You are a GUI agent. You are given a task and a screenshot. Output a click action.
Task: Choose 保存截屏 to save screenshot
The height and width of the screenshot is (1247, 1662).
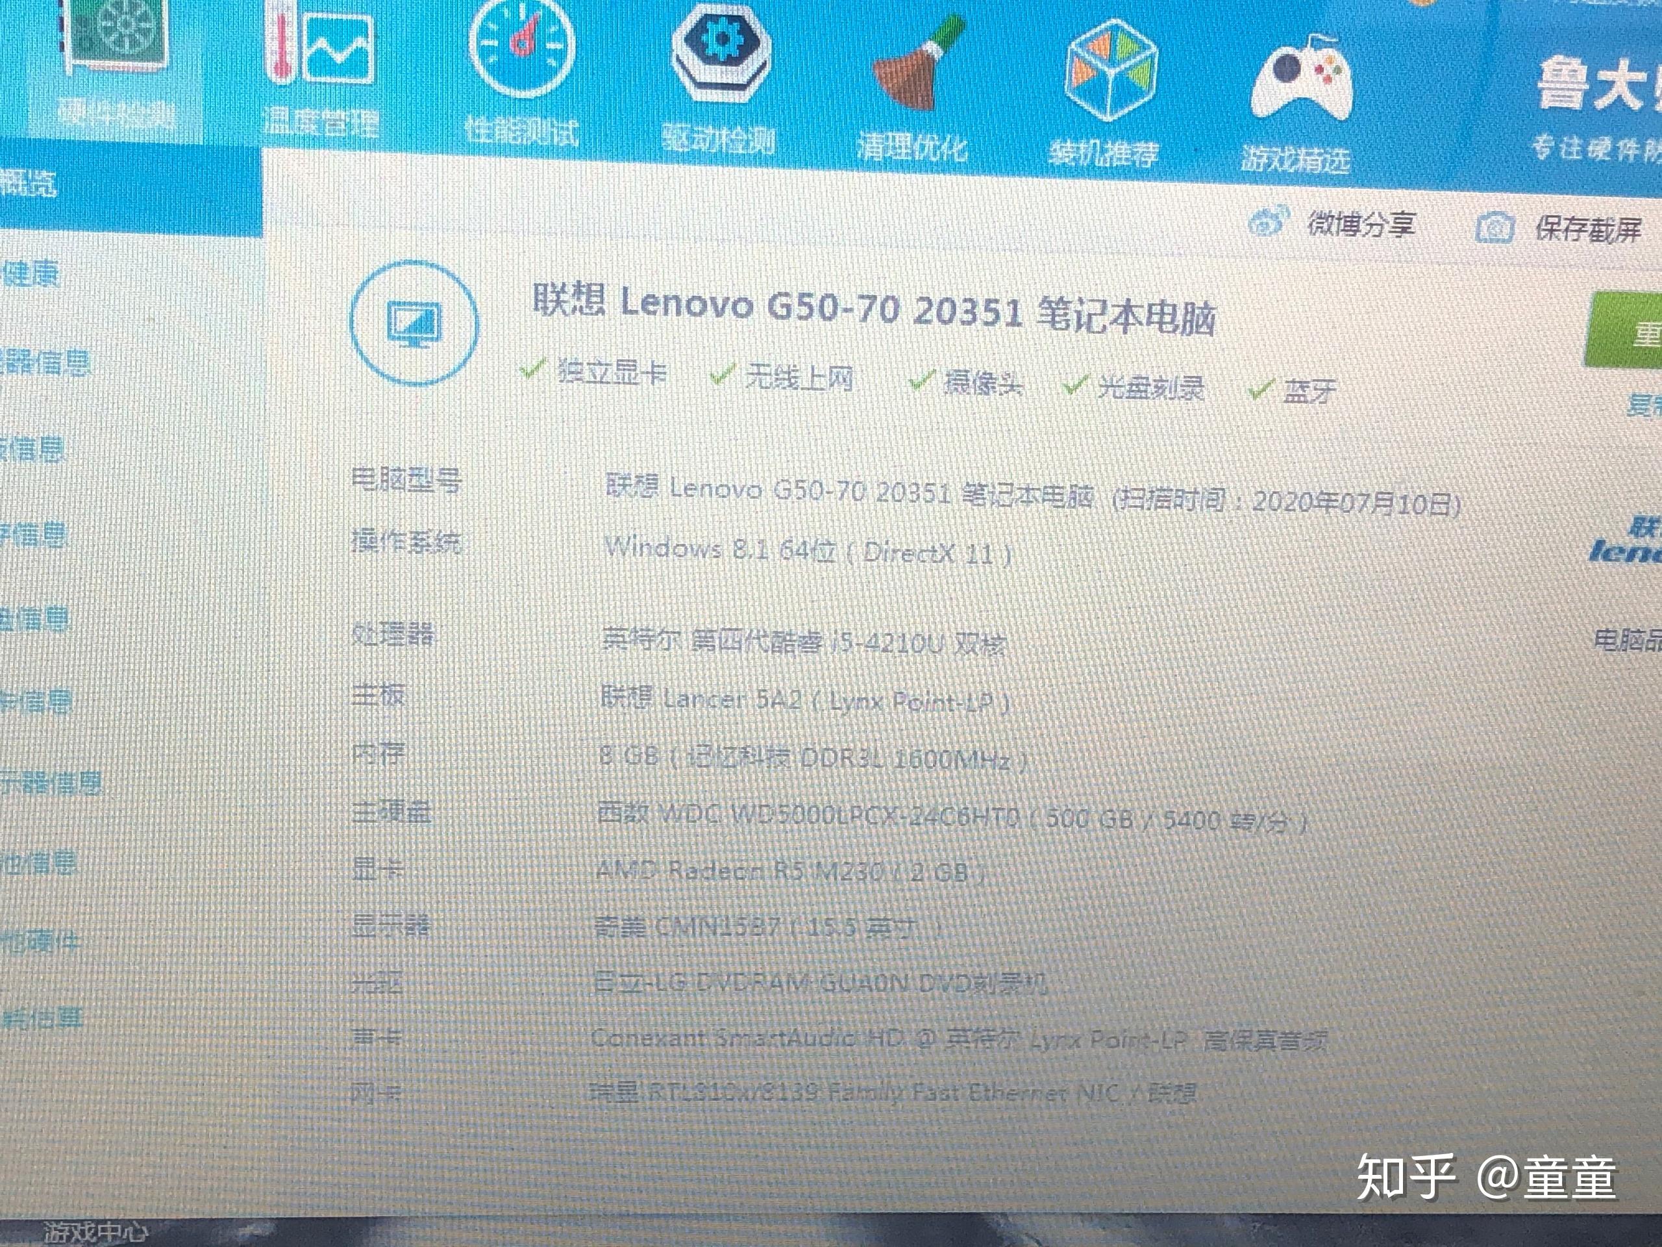click(1587, 229)
